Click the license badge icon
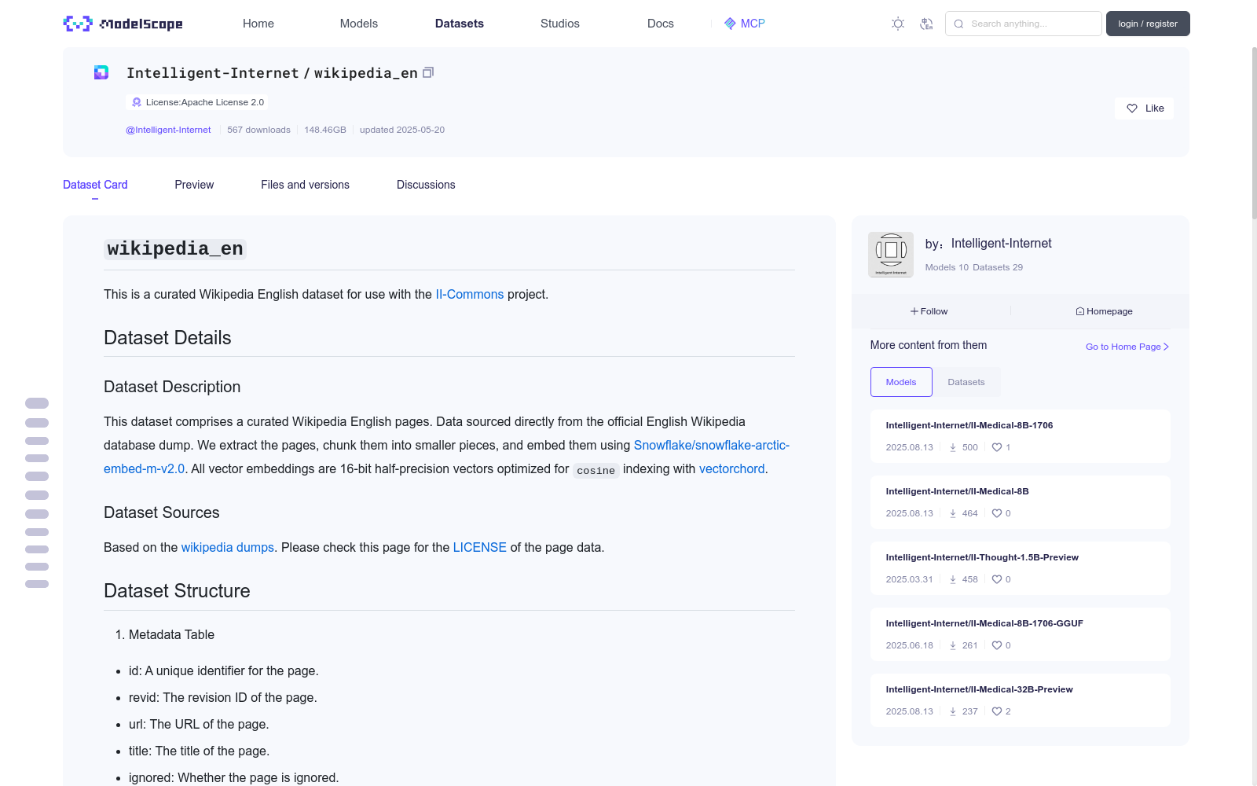This screenshot has width=1257, height=786. [137, 102]
